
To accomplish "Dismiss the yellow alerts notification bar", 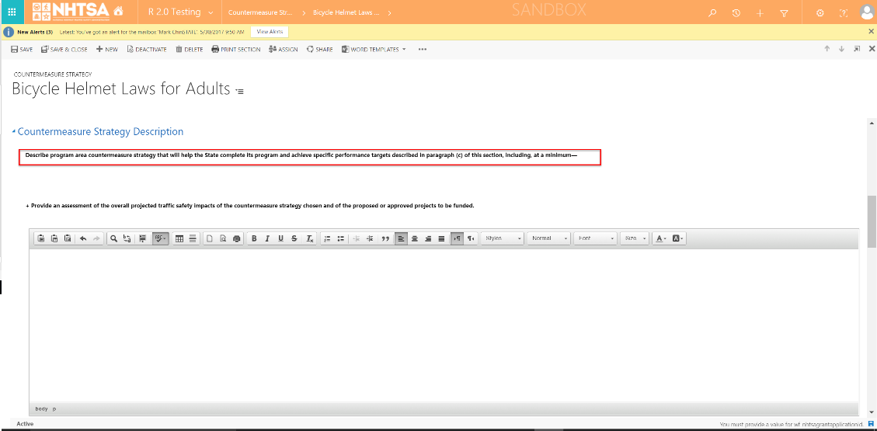I will tap(871, 32).
